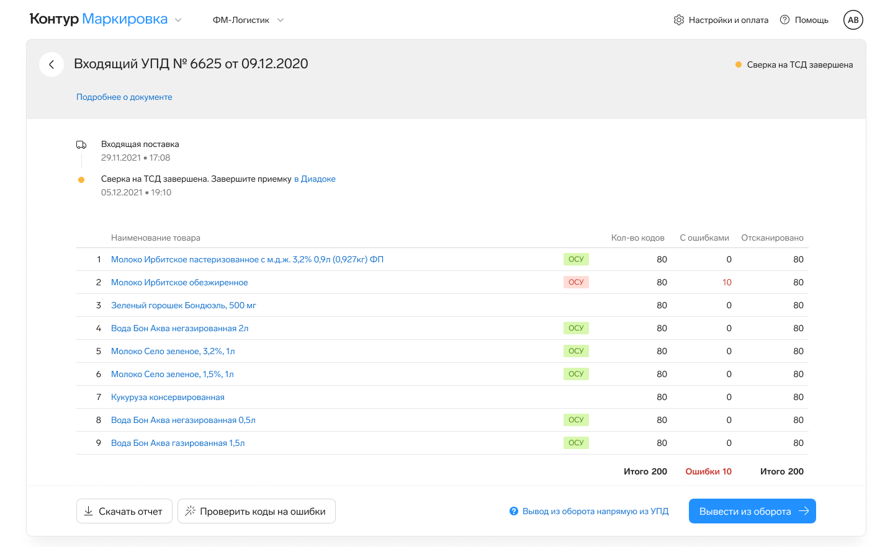Viewport: 885px width, 547px height.
Task: Click the red ОСУ badge on row 2
Action: pos(576,282)
